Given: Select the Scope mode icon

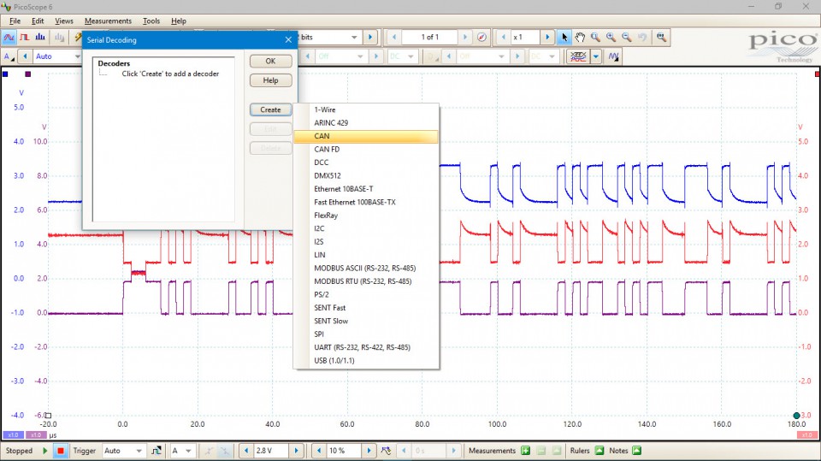Looking at the screenshot, I should (x=9, y=38).
